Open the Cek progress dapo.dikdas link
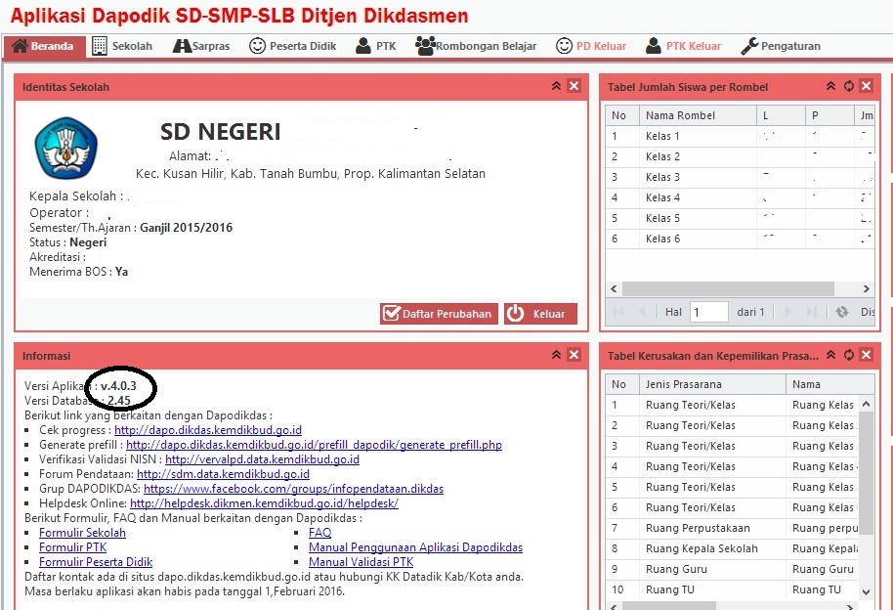The height and width of the screenshot is (610, 893). coord(208,430)
